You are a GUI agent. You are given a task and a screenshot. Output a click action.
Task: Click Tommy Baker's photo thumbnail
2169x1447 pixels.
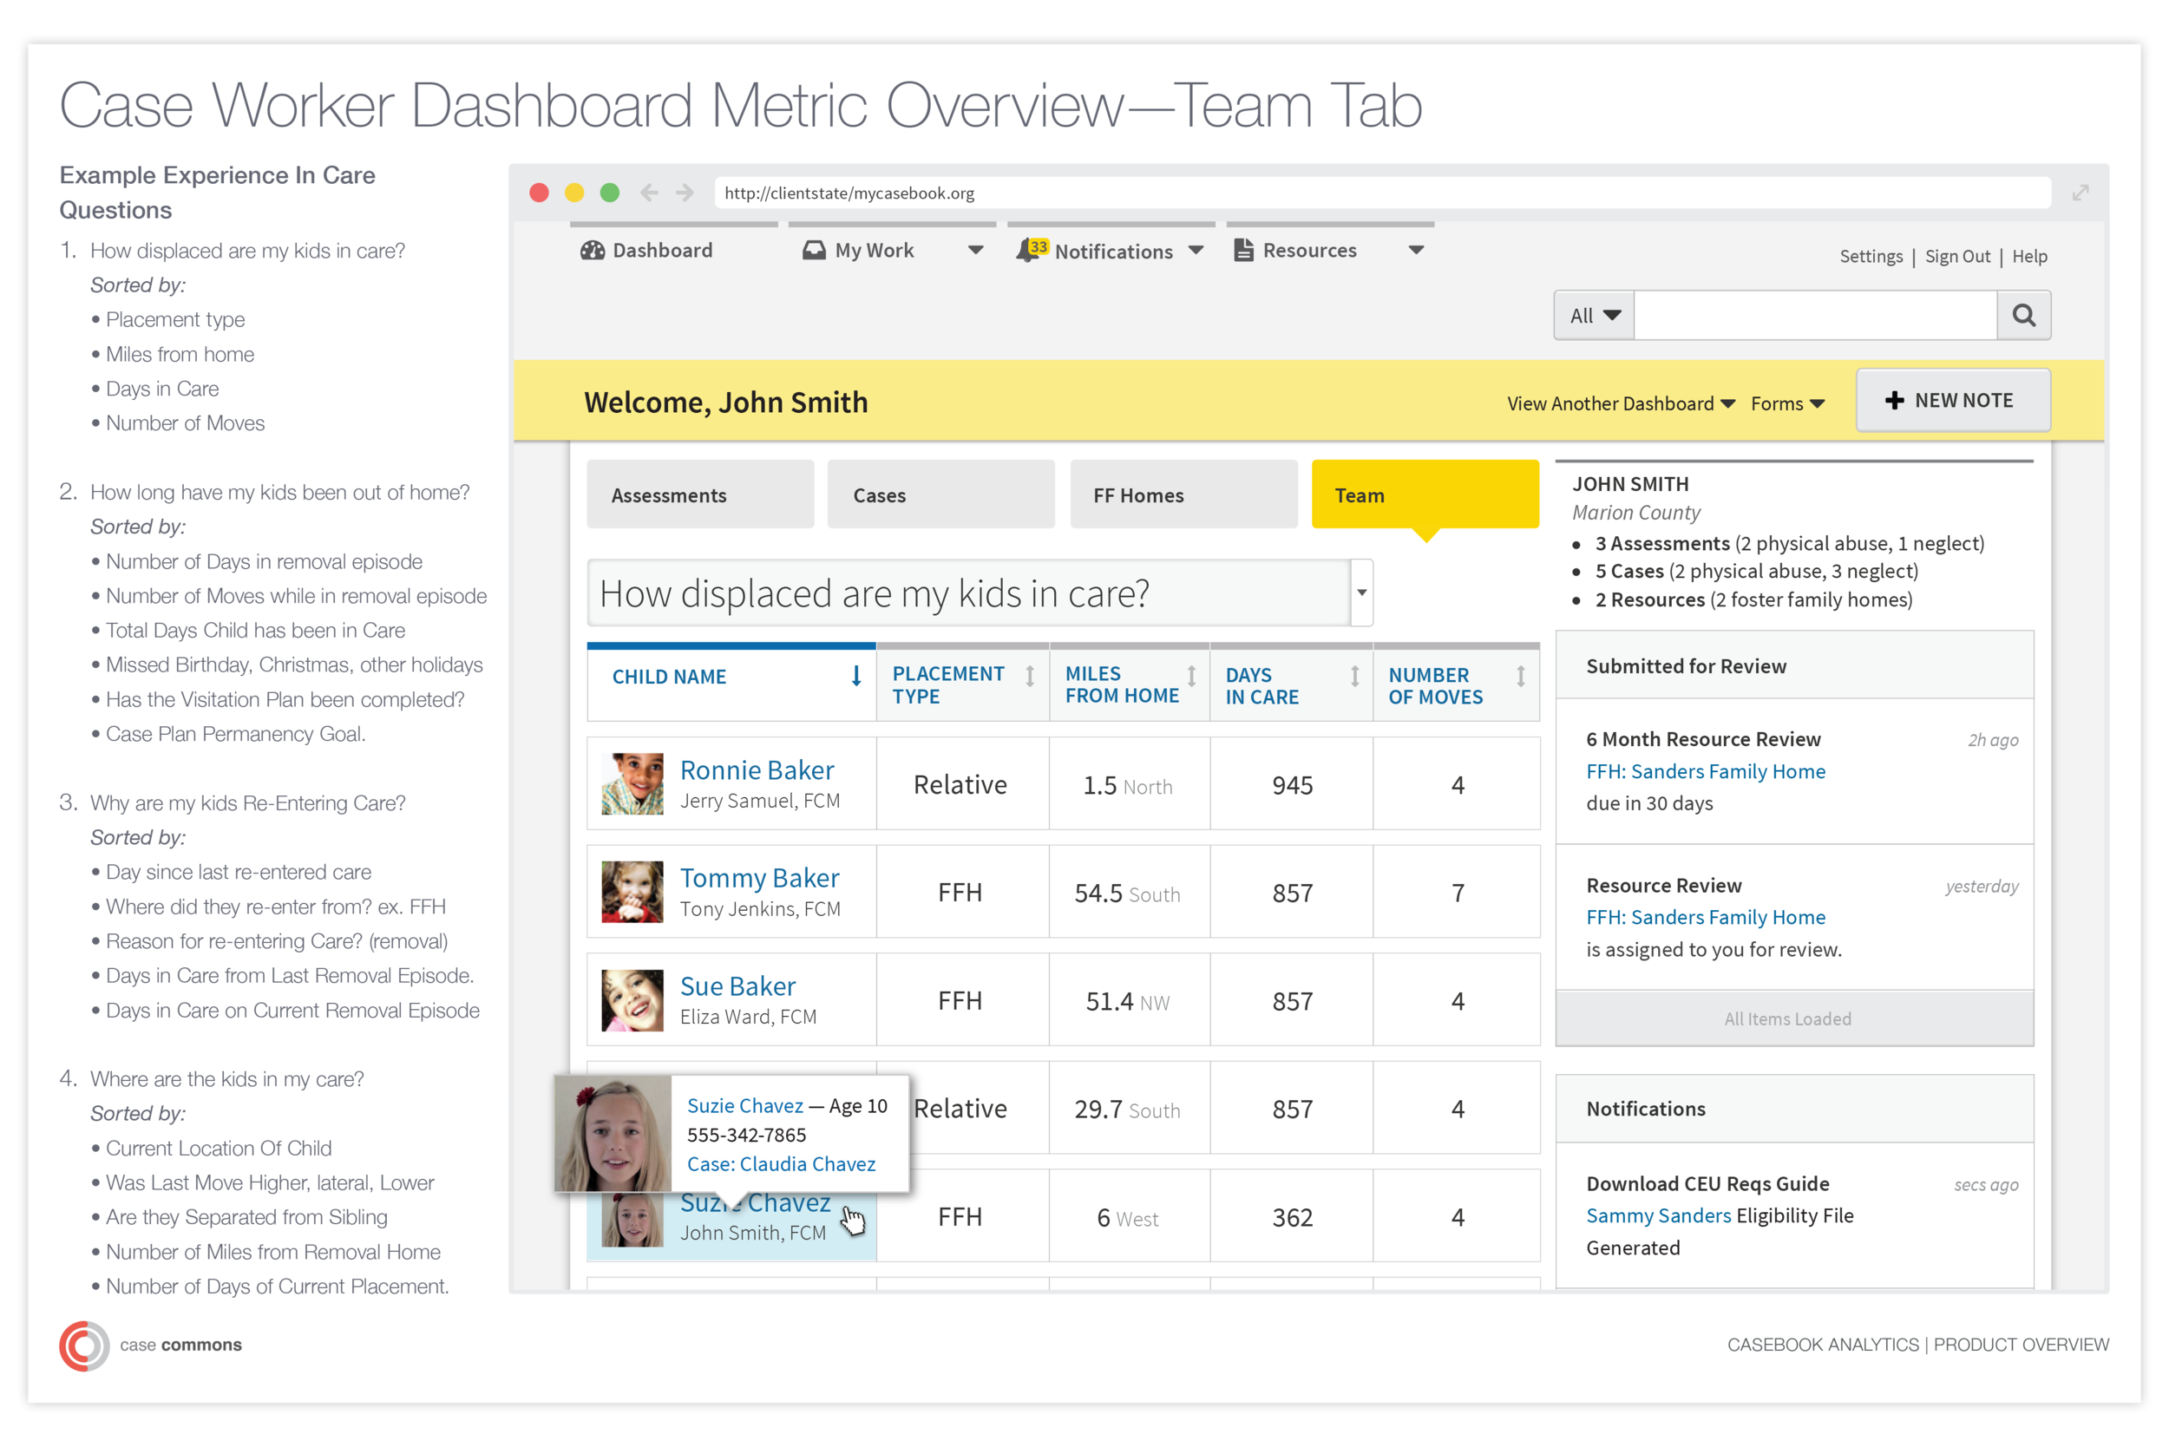[x=632, y=893]
